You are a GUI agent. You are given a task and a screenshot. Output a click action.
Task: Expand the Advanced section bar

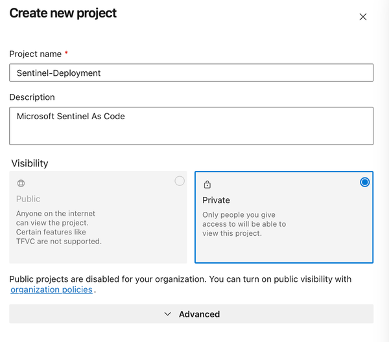pos(191,314)
